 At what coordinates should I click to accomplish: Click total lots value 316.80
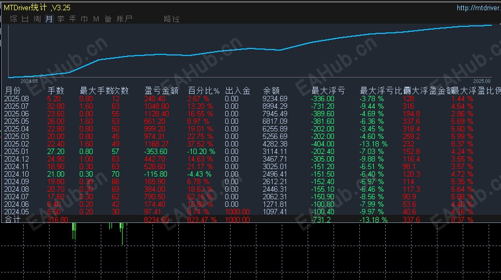coord(58,220)
